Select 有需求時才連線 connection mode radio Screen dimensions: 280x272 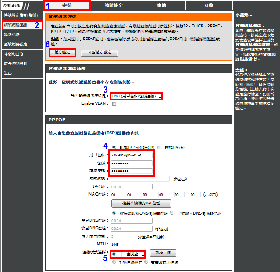(147, 262)
